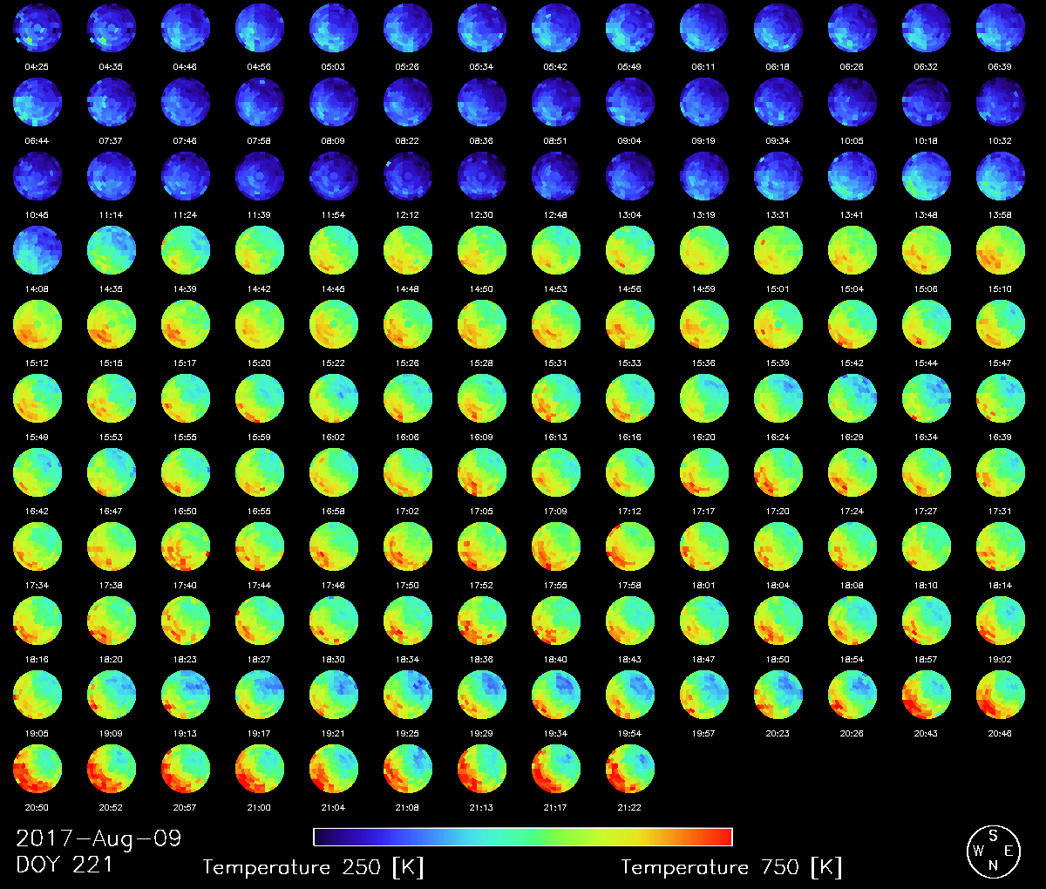This screenshot has height=889, width=1046.
Task: Select the temperature map thumbnail for 04:56
Action: [260, 28]
